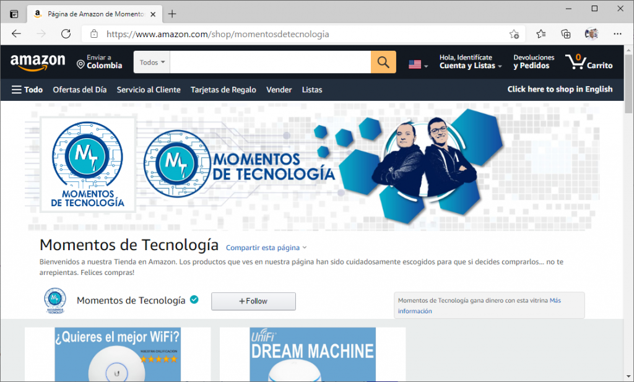The width and height of the screenshot is (634, 382).
Task: Click the Amazon logo
Action: (38, 62)
